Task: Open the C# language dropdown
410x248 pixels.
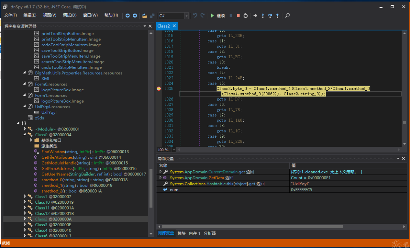Action: (x=186, y=16)
